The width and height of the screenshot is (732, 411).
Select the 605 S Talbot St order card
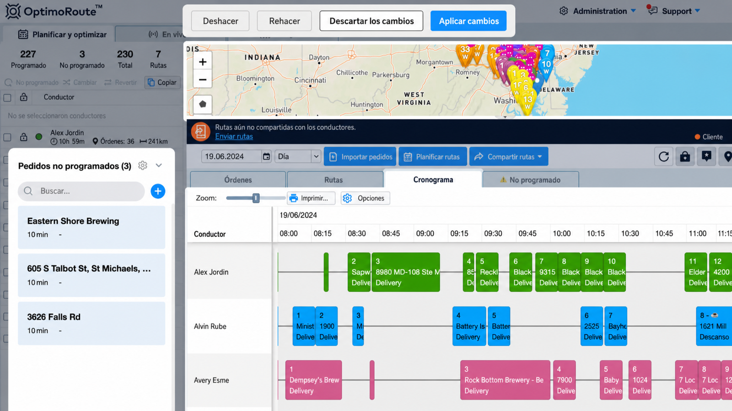pos(91,275)
